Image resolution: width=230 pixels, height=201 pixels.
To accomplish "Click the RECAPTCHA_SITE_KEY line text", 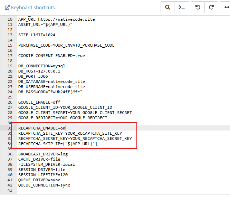I will [x=70, y=133].
